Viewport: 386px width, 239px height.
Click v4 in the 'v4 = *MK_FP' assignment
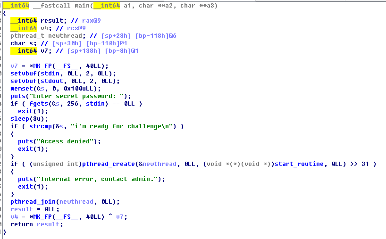(14, 217)
